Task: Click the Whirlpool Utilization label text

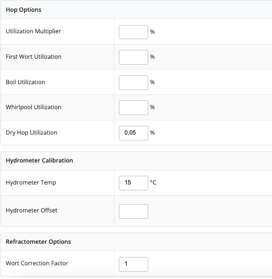Action: point(33,107)
